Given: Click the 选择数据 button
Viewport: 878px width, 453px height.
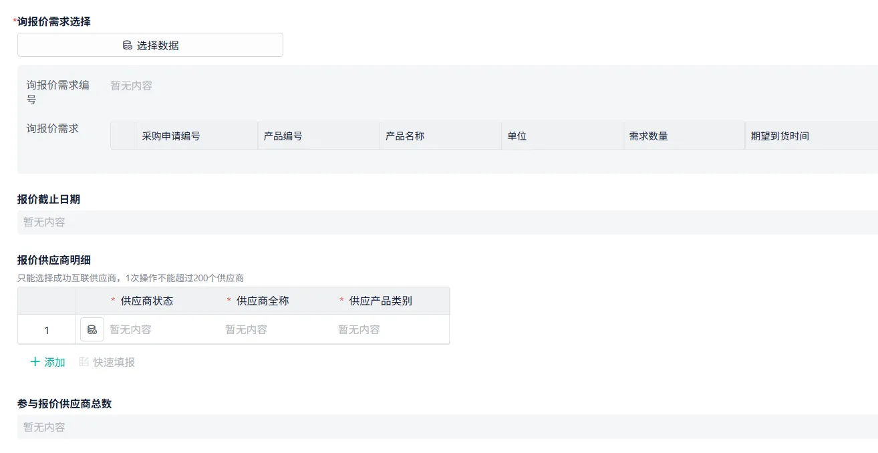Looking at the screenshot, I should pyautogui.click(x=150, y=45).
